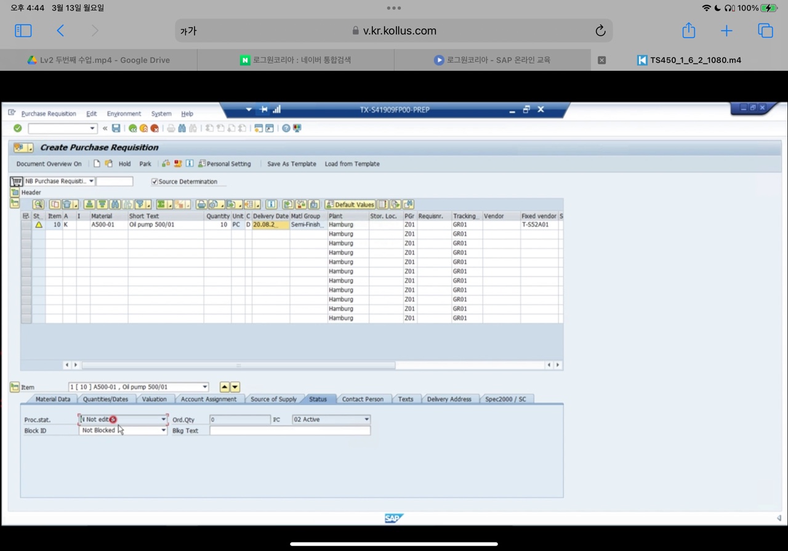788x551 pixels.
Task: Open the System menu
Action: (161, 114)
